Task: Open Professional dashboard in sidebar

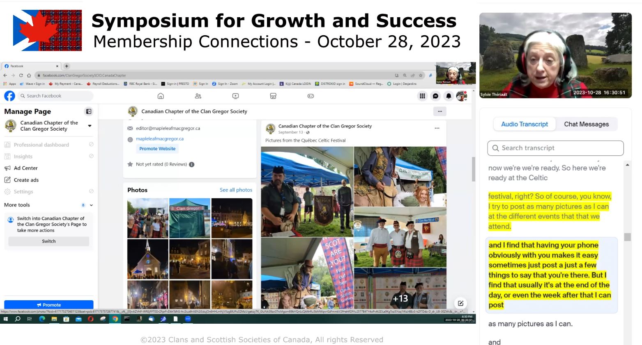Action: 48,145
